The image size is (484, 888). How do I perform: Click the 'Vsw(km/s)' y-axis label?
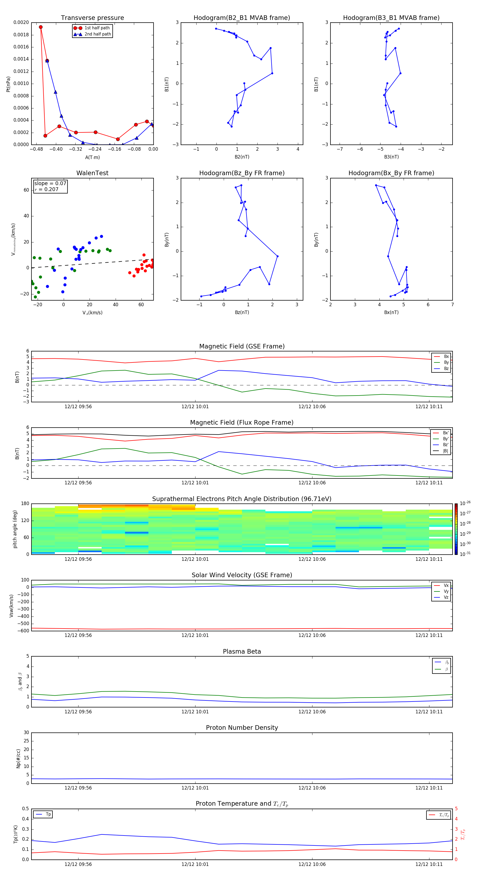coord(11,606)
